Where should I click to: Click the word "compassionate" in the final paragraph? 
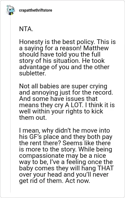tap(42, 156)
